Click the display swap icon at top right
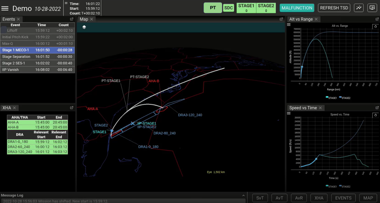Viewport: 380px width, 203px height. [372, 8]
